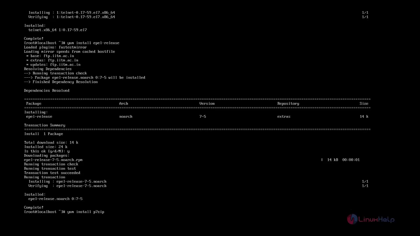Click '14 k' size value in table
The image size is (420, 236).
click(x=364, y=116)
